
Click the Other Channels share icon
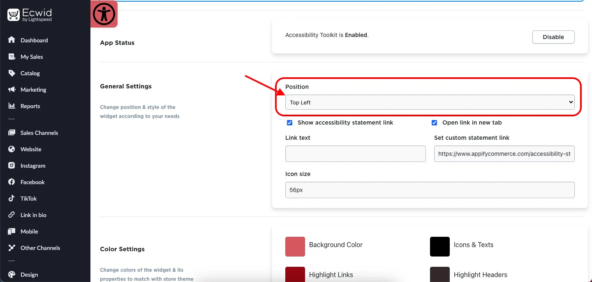[12, 247]
